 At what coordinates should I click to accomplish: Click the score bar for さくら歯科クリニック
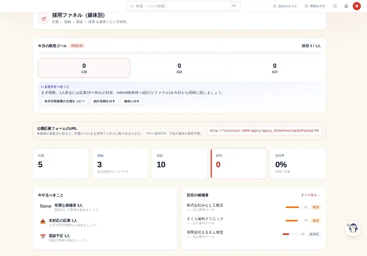pyautogui.click(x=294, y=221)
